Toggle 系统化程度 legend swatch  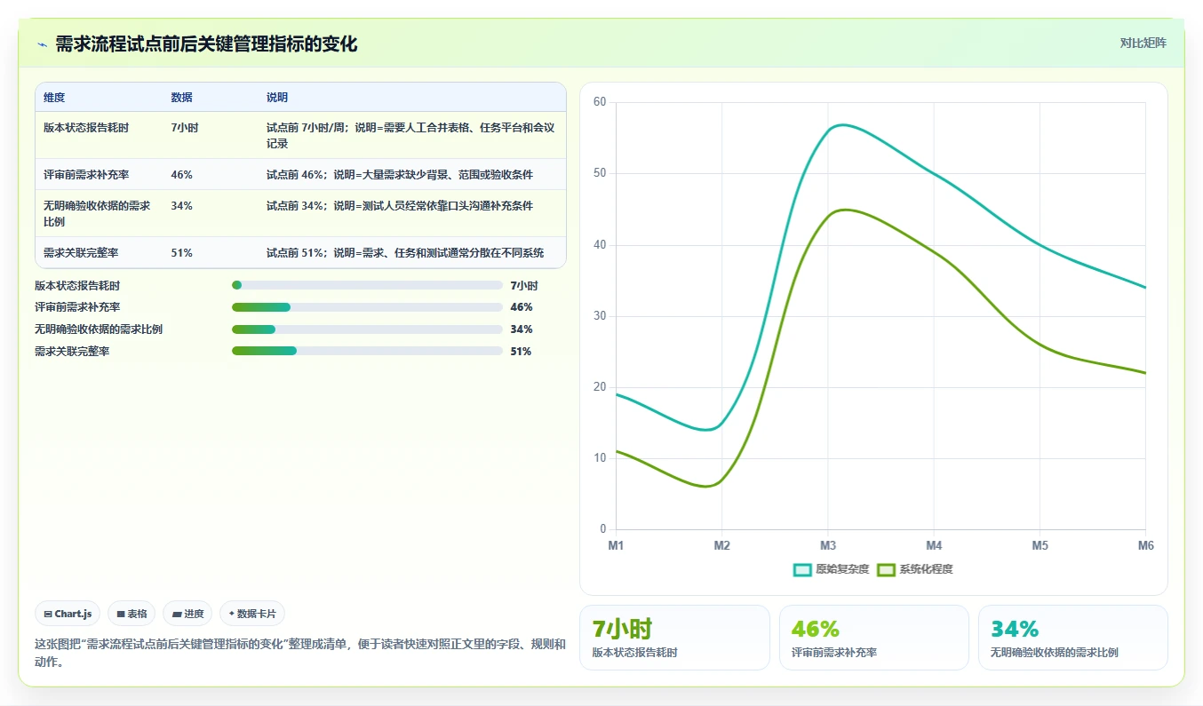click(x=886, y=569)
